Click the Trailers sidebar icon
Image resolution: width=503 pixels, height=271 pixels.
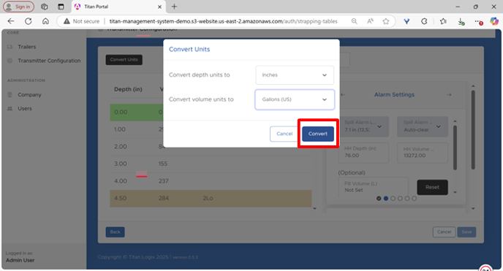[10, 47]
